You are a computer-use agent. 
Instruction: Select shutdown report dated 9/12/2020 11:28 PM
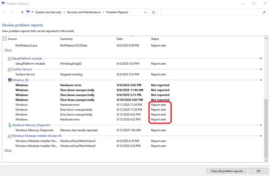(90, 110)
